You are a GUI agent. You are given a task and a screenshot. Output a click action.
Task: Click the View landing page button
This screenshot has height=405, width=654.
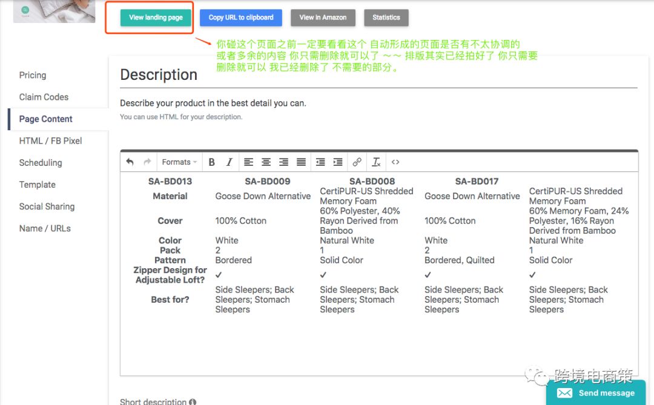tap(156, 18)
